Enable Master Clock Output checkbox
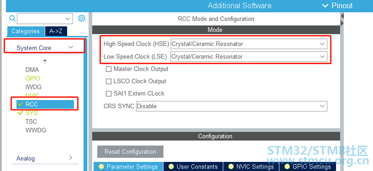 [109, 69]
